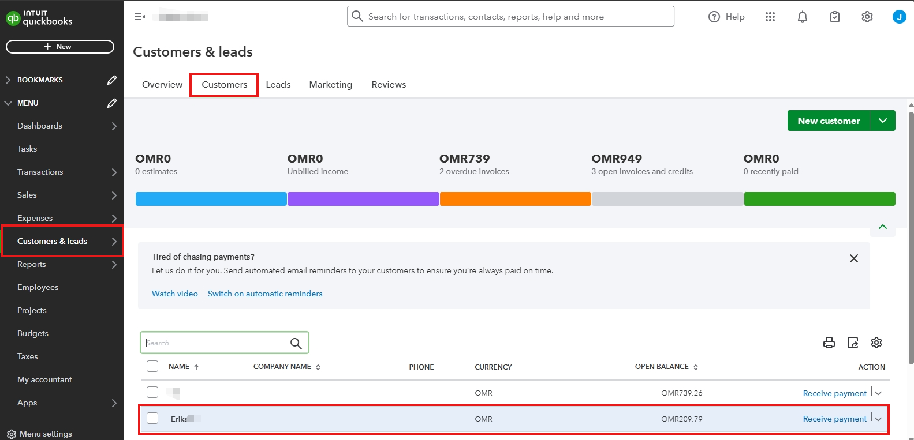Viewport: 914px width, 440px height.
Task: Open the New customer dropdown arrow
Action: coord(882,121)
